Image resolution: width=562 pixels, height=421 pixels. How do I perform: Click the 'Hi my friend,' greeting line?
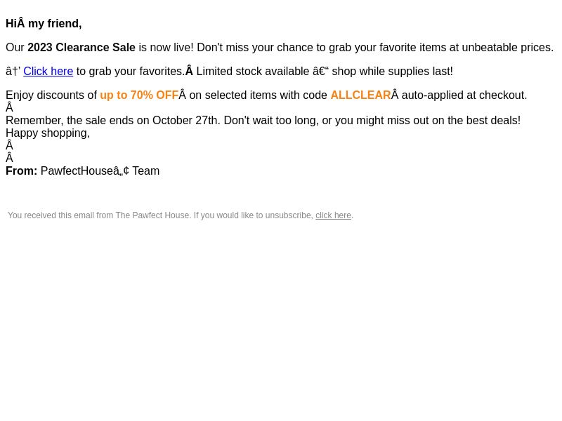[x=44, y=24]
